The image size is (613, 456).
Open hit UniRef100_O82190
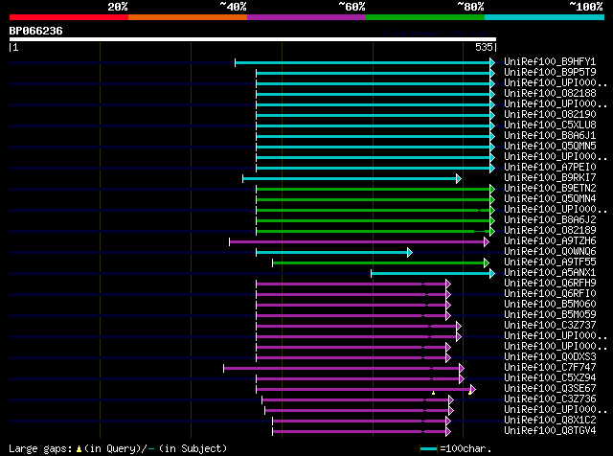[550, 115]
